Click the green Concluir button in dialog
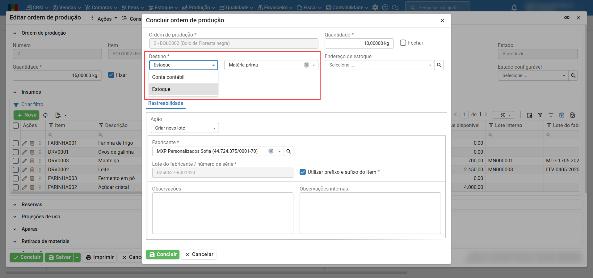Image resolution: width=593 pixels, height=278 pixels. [x=163, y=254]
